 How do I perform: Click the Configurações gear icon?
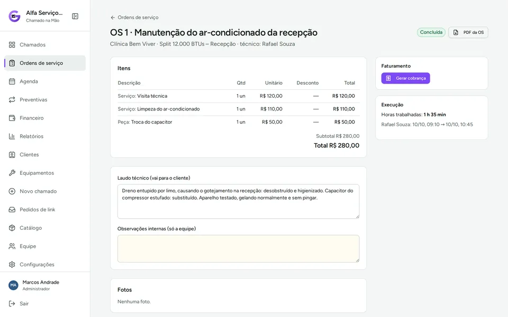(x=12, y=265)
